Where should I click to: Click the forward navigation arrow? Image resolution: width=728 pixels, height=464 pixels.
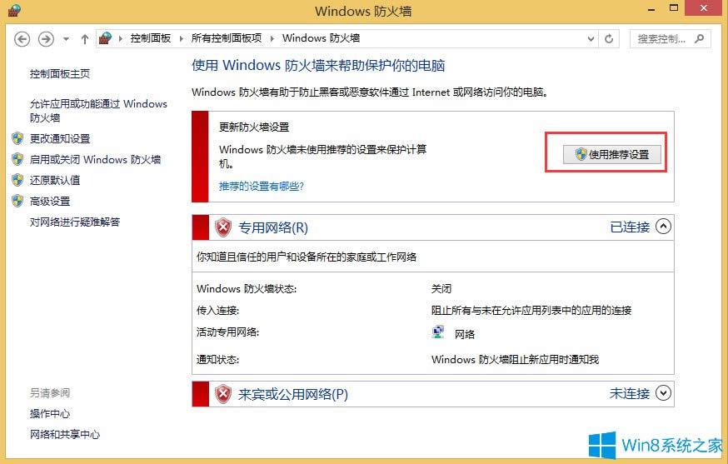coord(47,38)
